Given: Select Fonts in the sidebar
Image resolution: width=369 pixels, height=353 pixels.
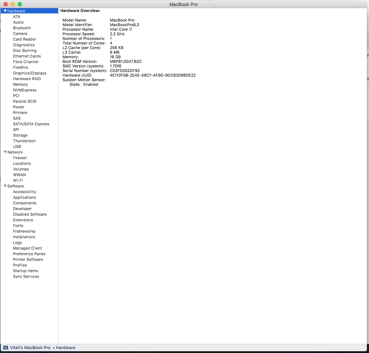Looking at the screenshot, I should [x=18, y=226].
